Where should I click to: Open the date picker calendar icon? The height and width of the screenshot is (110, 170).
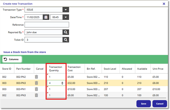[x=46, y=17]
